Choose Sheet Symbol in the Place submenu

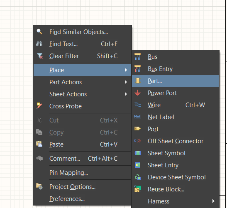point(175,153)
